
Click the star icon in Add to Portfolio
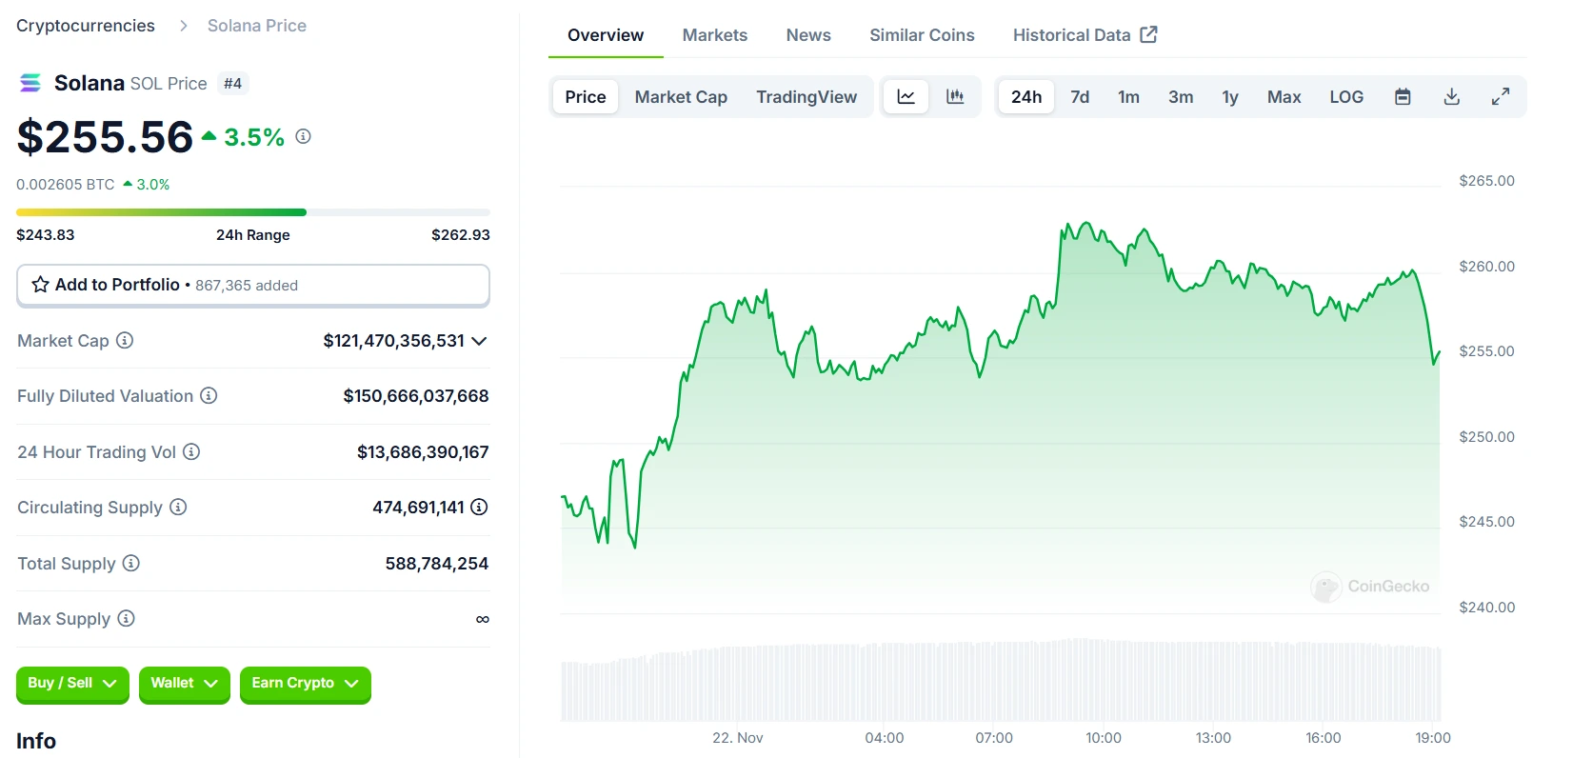41,285
